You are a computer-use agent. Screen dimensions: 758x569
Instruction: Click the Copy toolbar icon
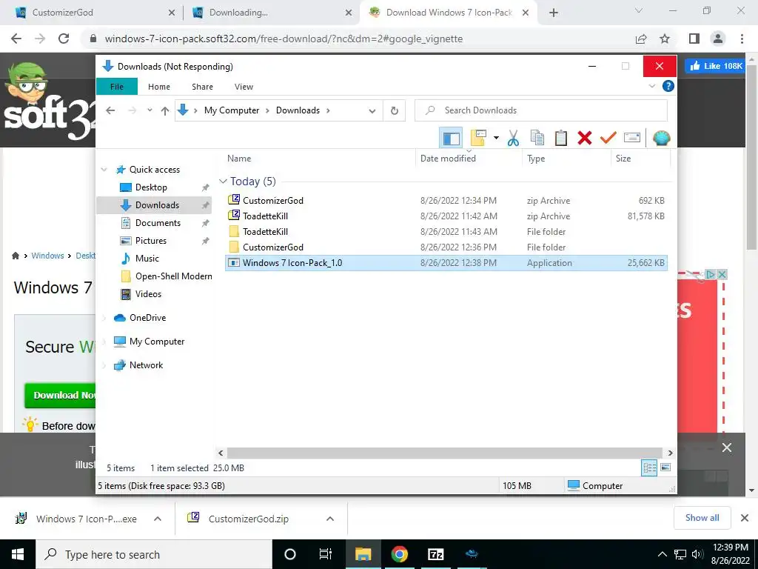point(537,138)
